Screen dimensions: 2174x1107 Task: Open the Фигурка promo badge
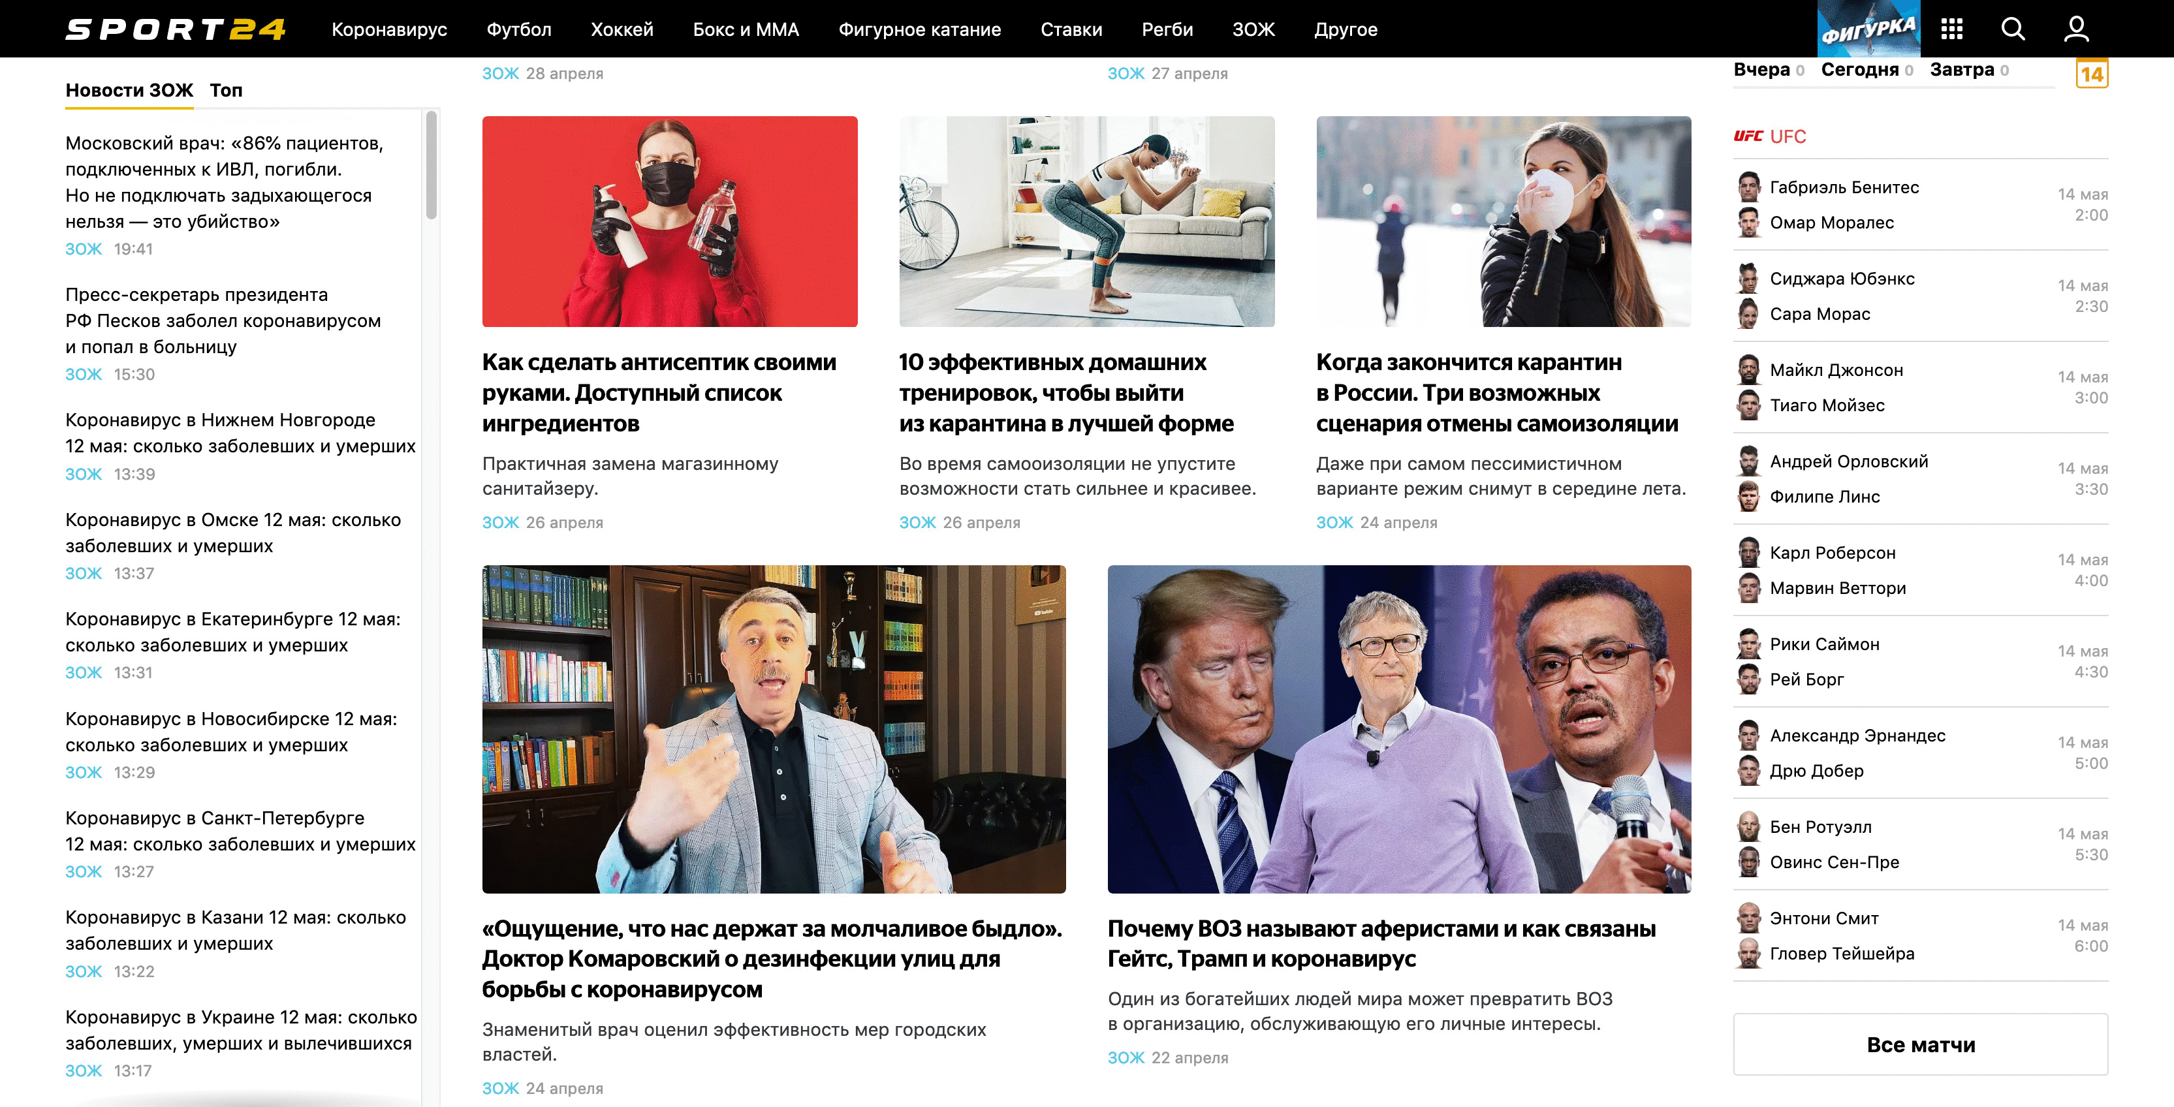point(1868,29)
